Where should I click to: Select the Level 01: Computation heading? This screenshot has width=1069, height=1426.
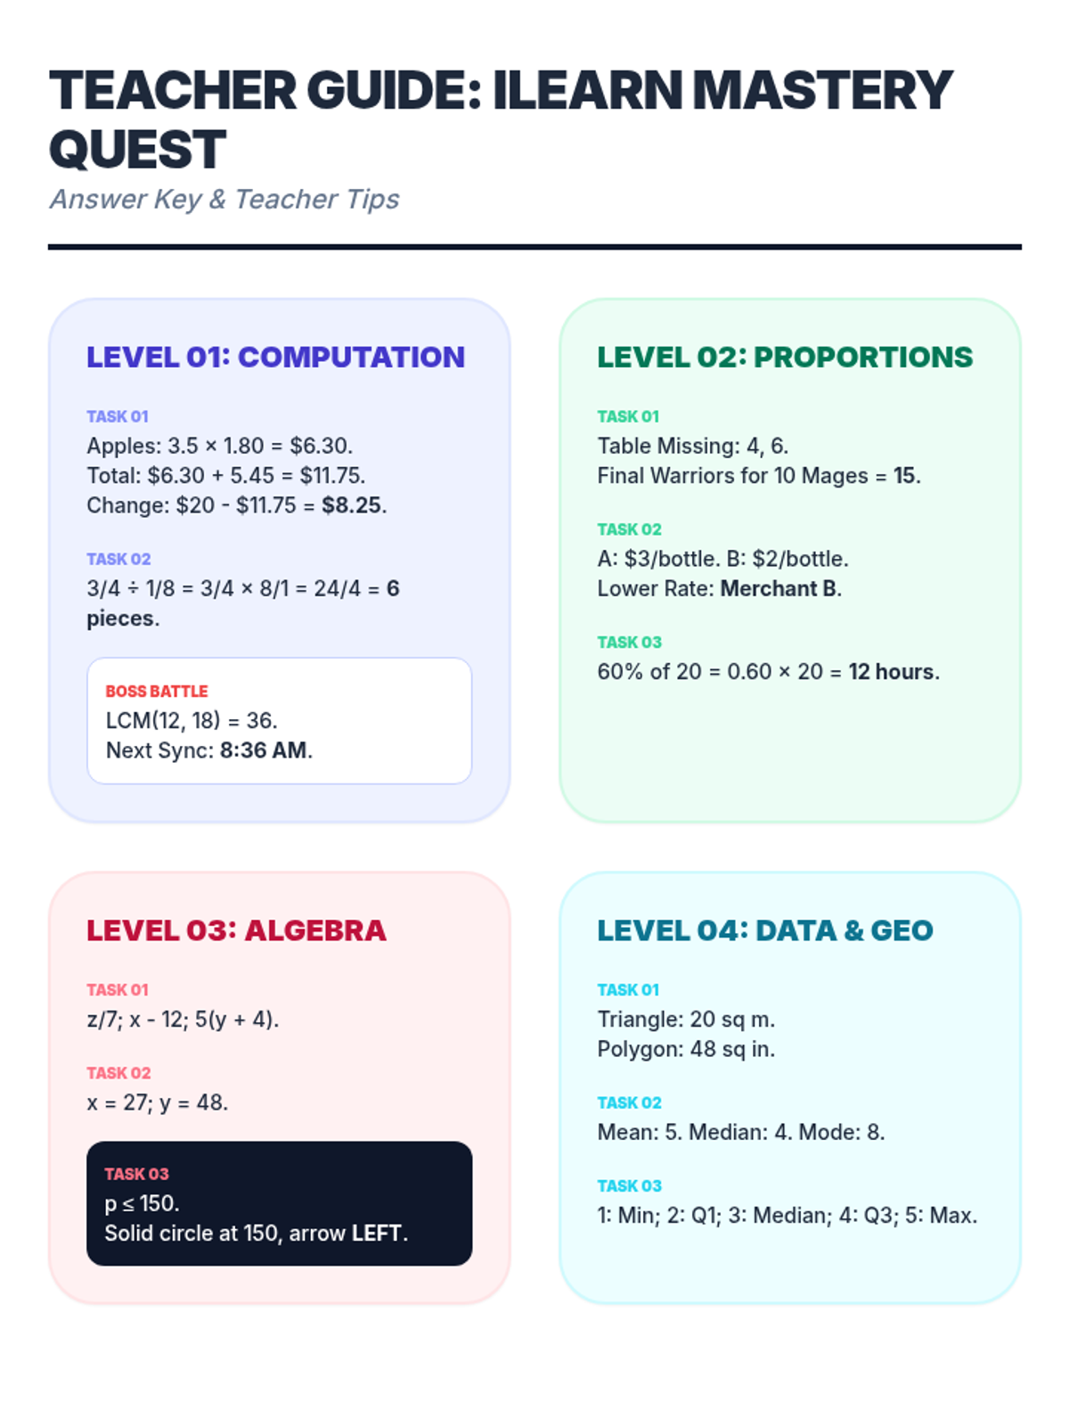tap(275, 356)
